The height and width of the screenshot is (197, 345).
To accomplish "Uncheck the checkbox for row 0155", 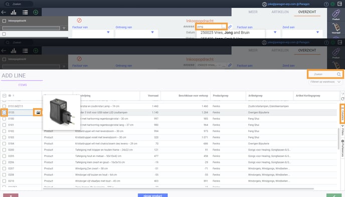I will click(x=4, y=112).
